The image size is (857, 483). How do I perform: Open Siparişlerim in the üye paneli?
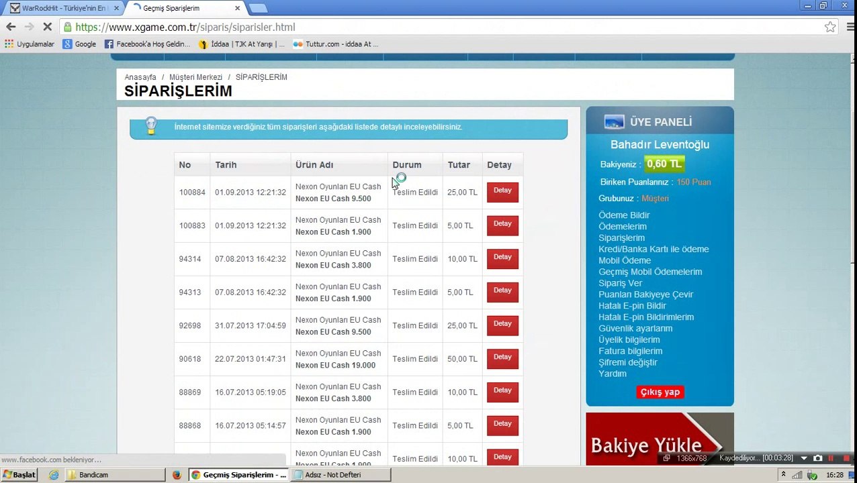click(621, 238)
